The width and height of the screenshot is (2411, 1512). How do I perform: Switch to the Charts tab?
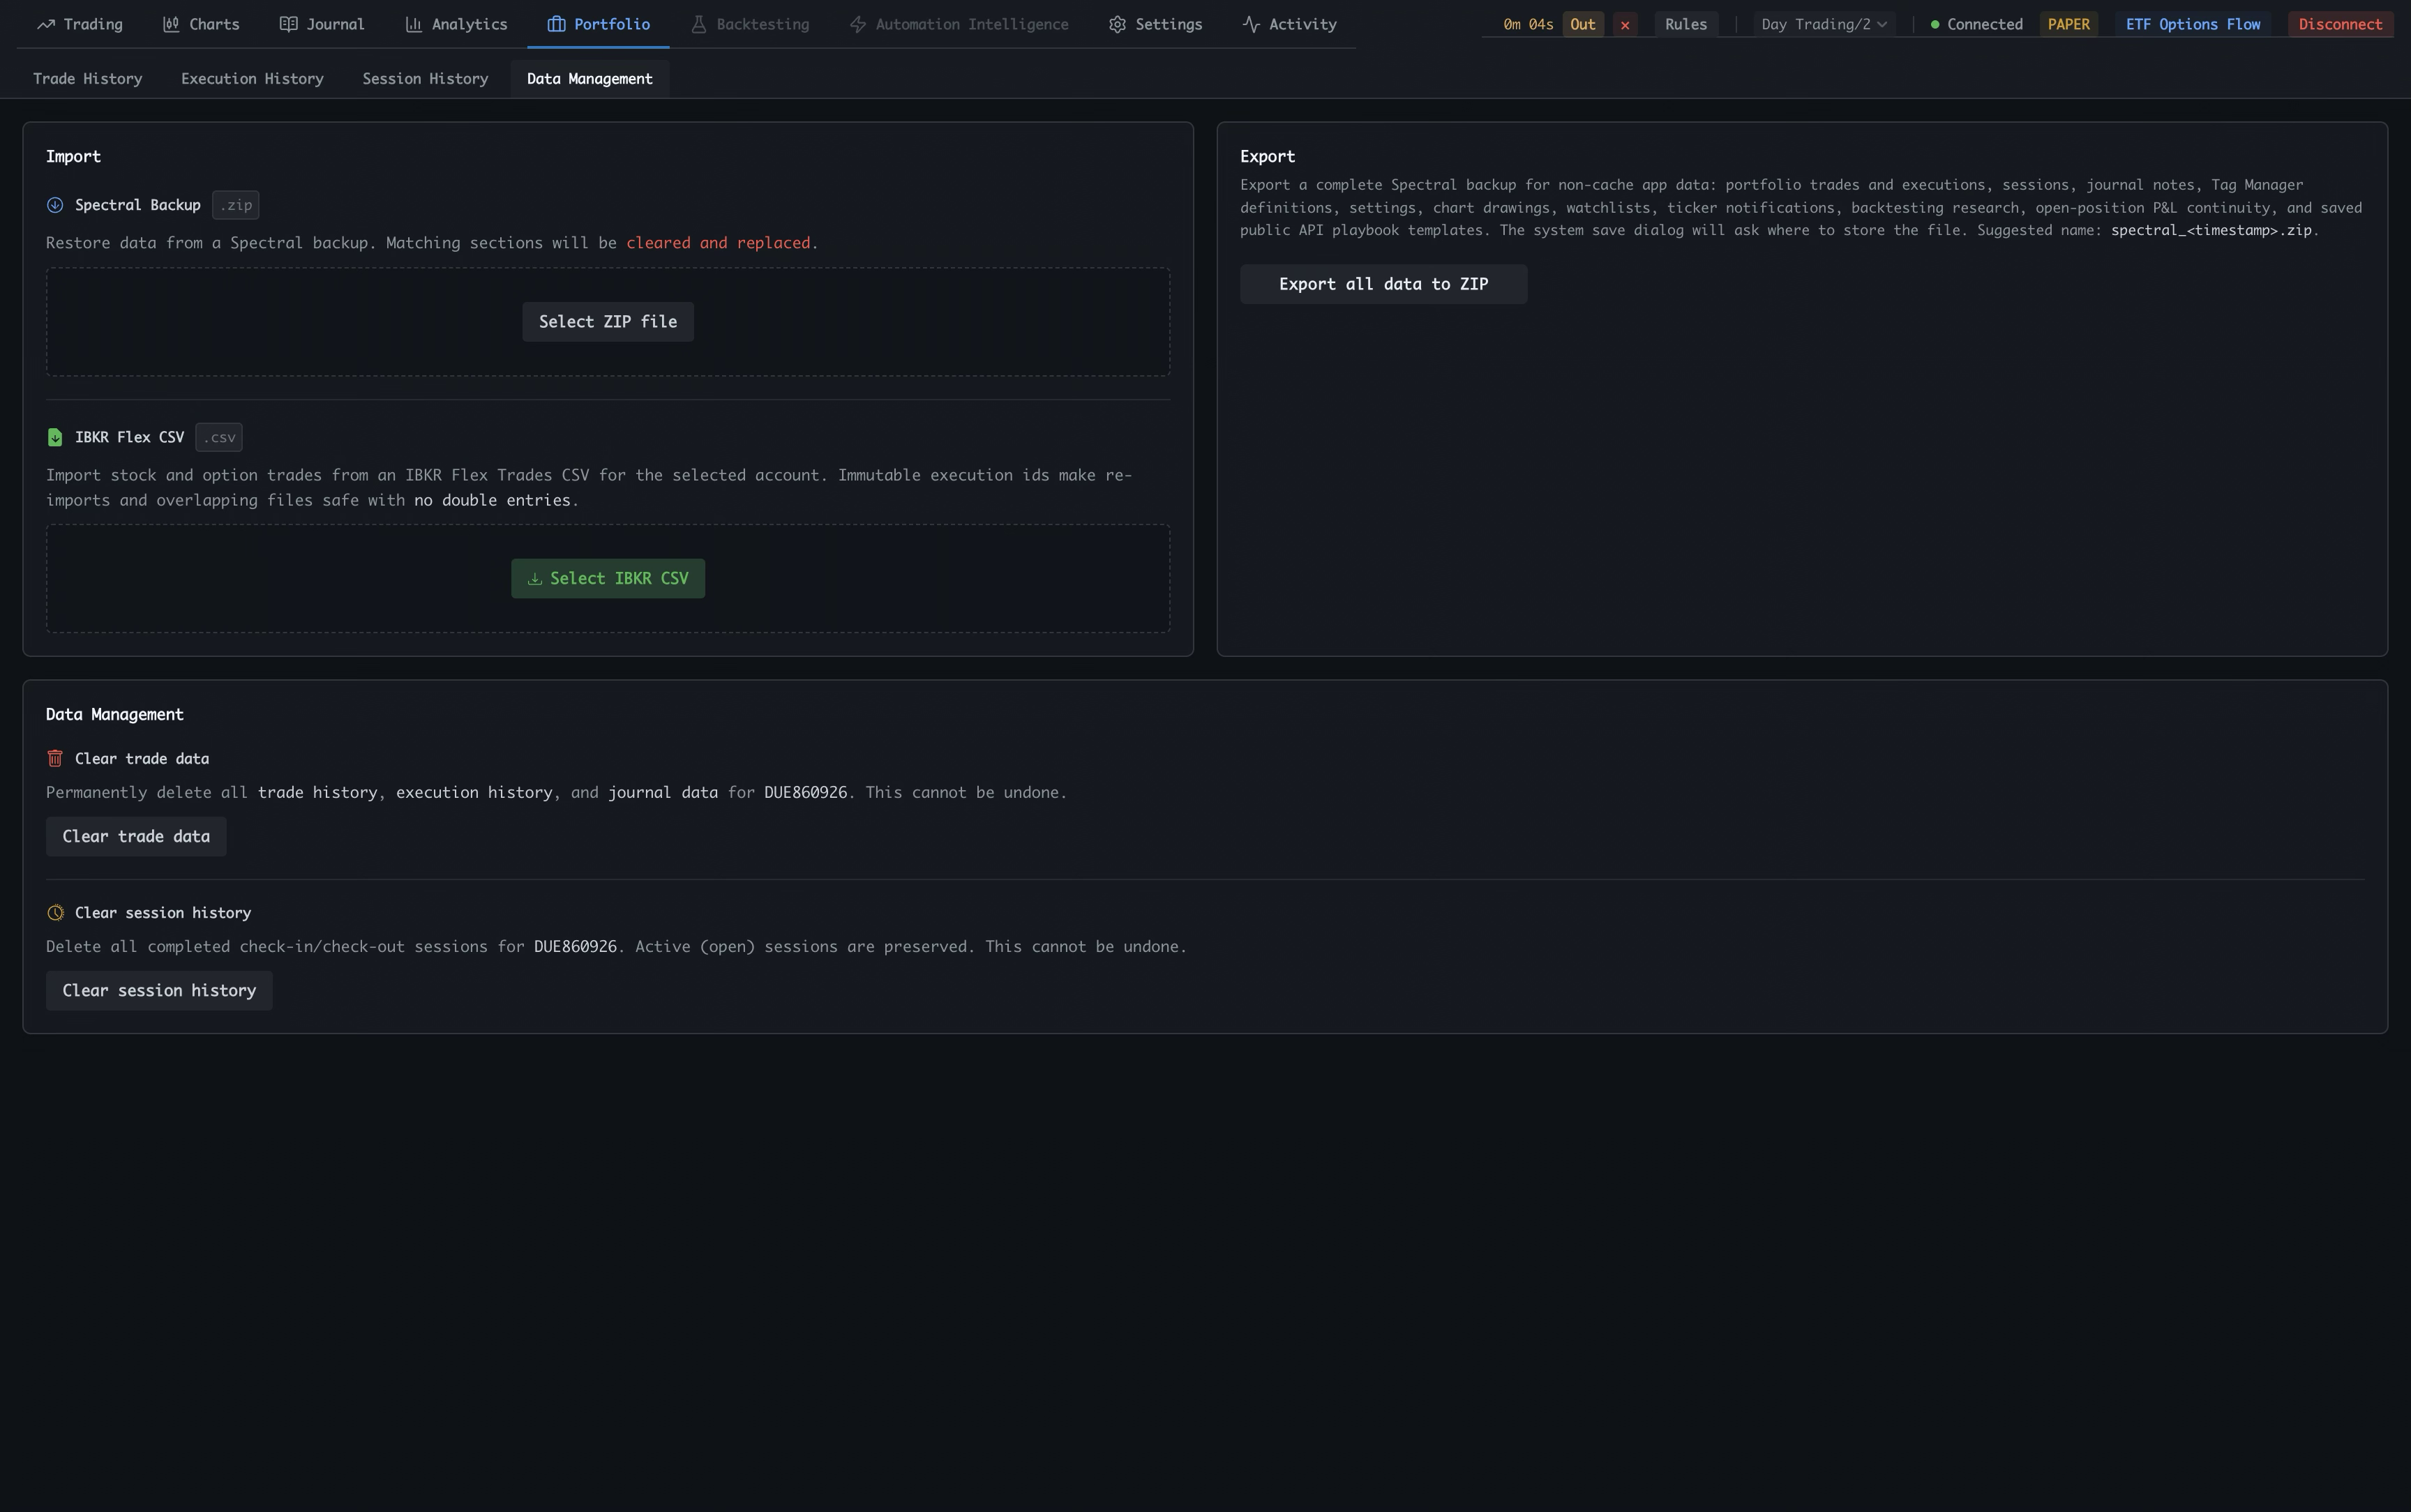(x=201, y=24)
